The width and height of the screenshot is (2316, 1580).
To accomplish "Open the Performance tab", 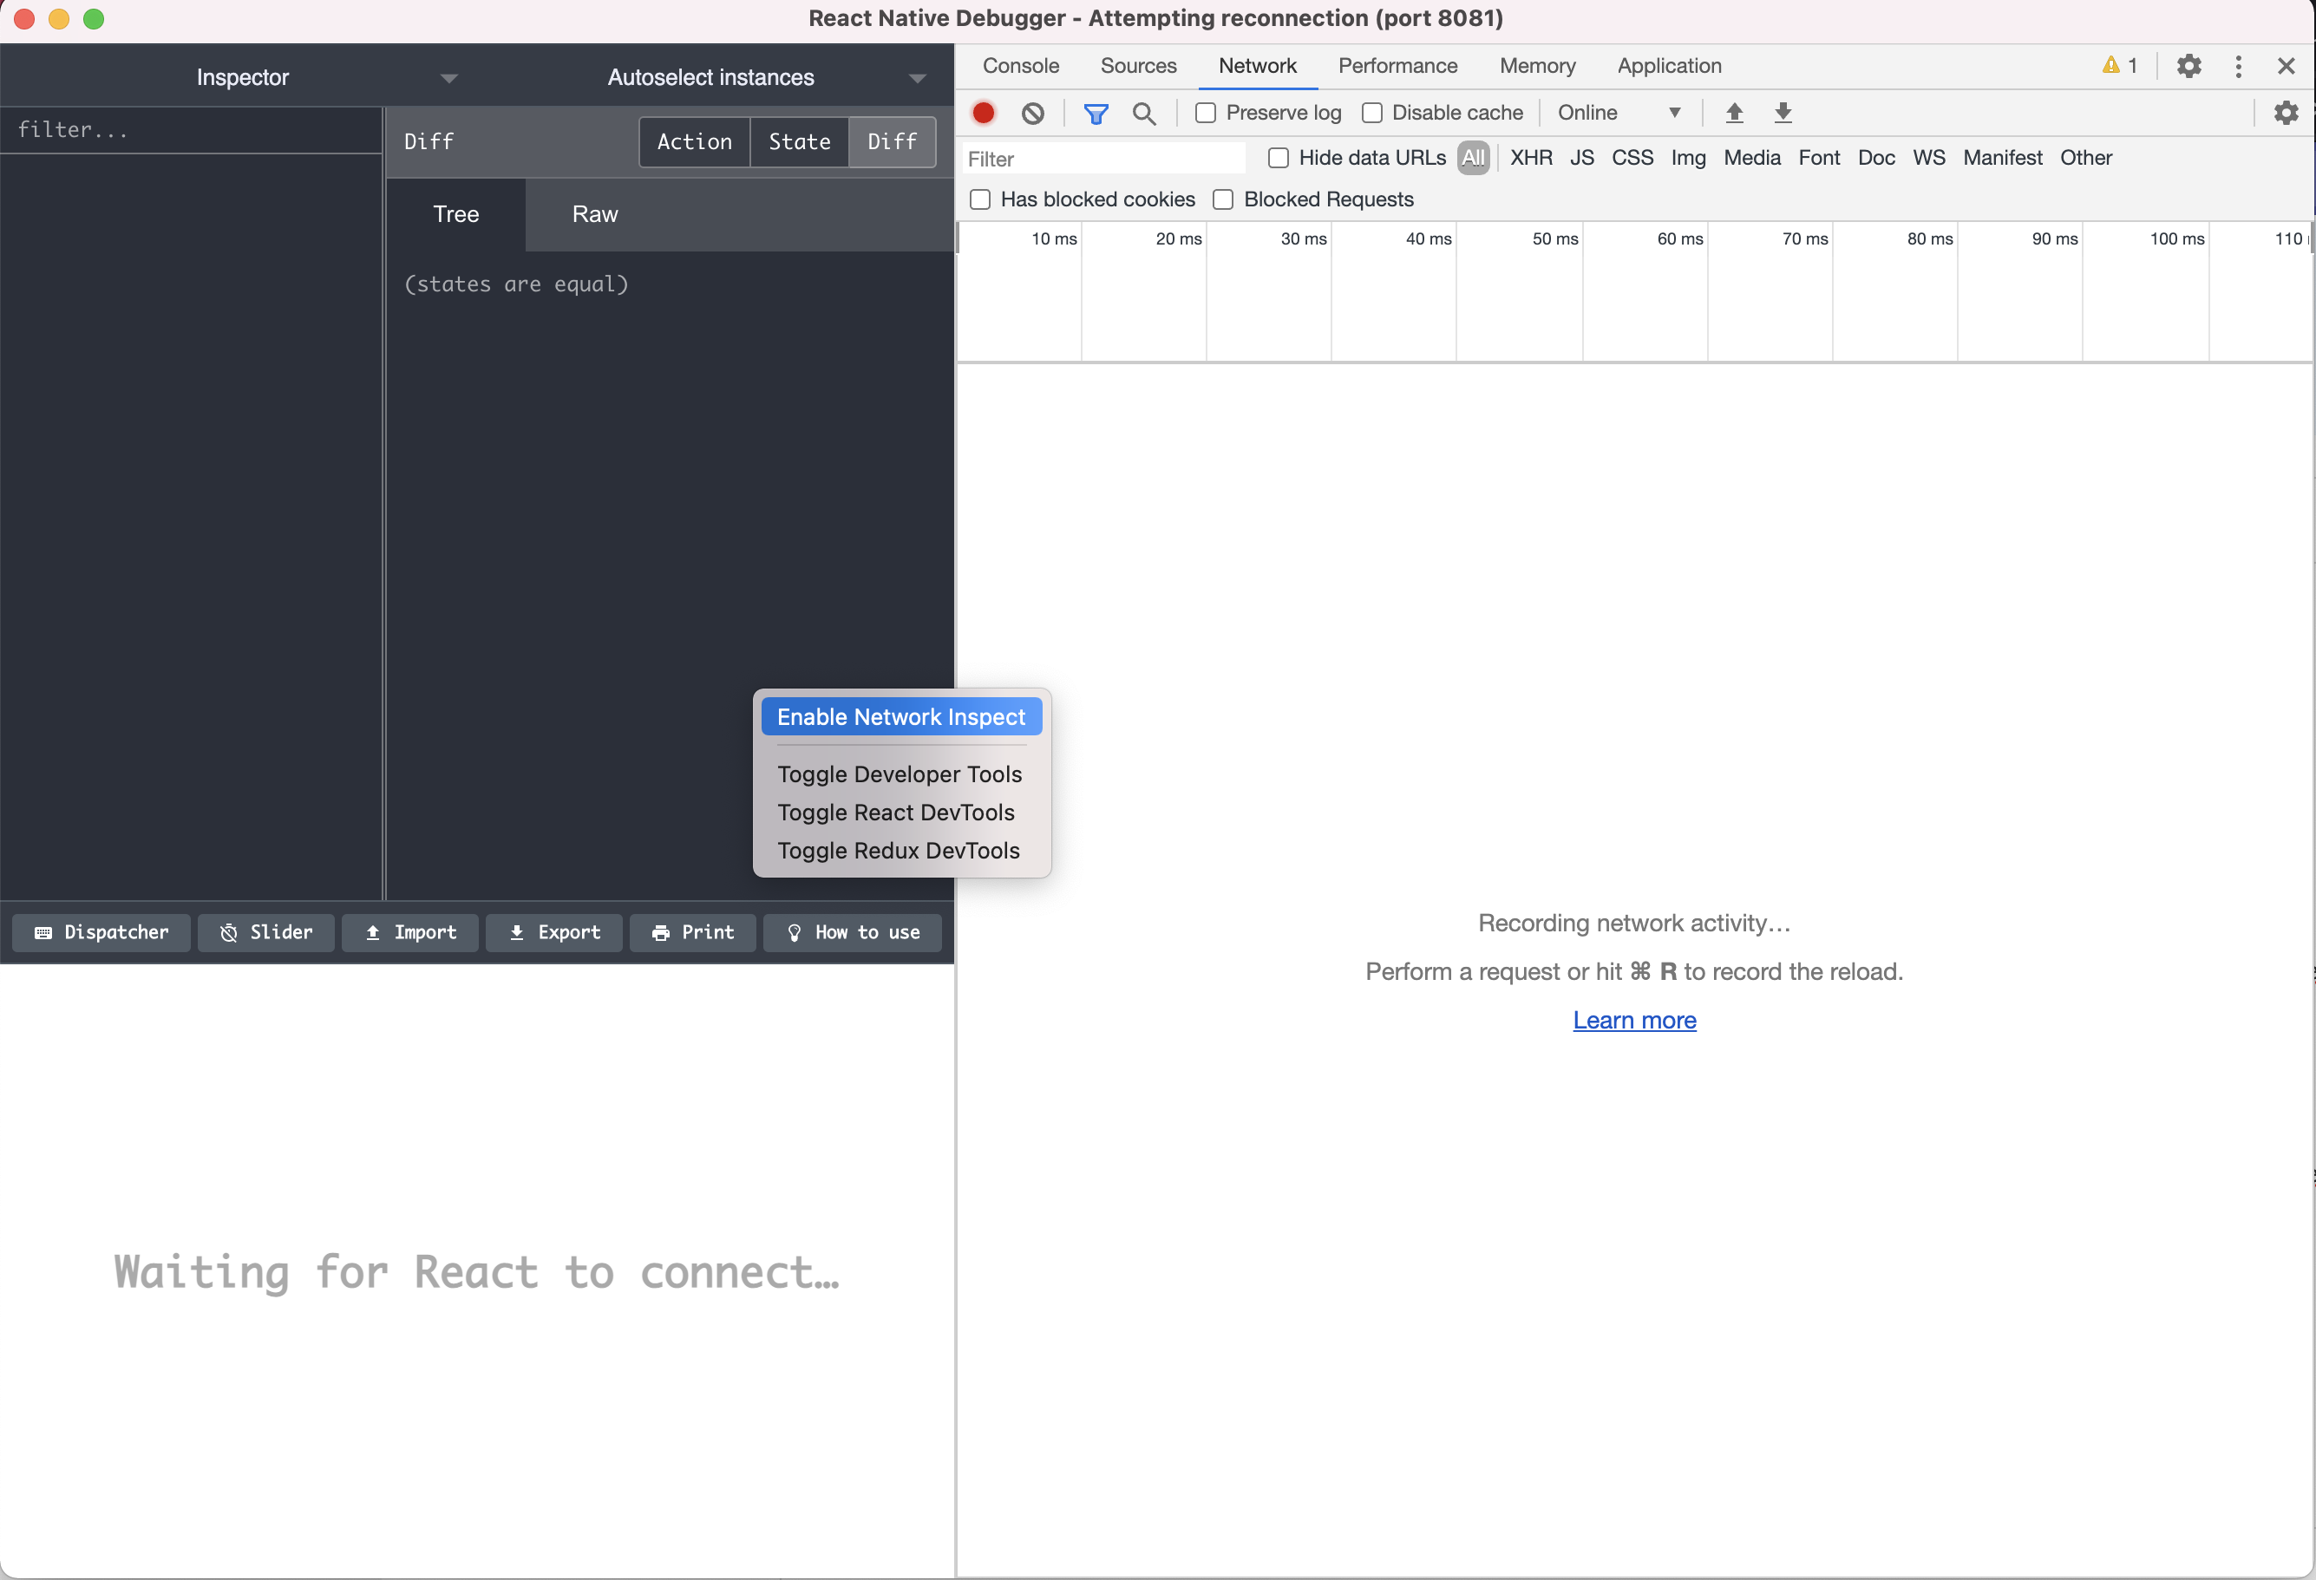I will [x=1397, y=66].
